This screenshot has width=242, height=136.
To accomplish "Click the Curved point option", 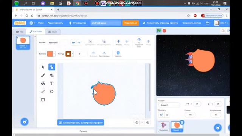I will [x=93, y=54].
